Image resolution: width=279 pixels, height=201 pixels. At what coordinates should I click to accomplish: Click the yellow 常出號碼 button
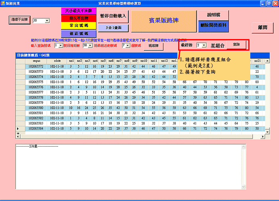[78, 25]
